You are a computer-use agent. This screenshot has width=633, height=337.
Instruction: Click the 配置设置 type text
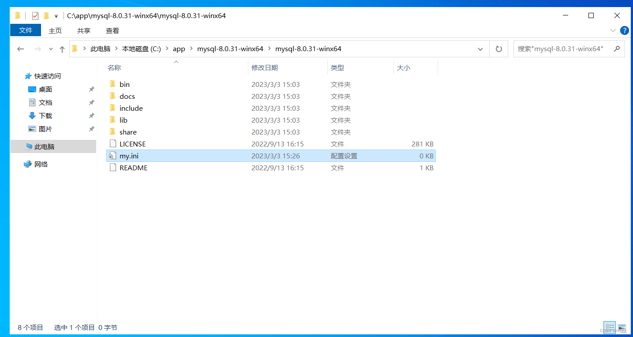(344, 156)
